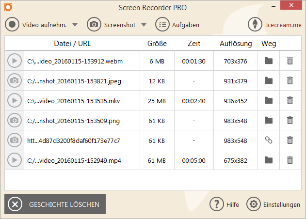Click the 25 MB size cell

(157, 101)
